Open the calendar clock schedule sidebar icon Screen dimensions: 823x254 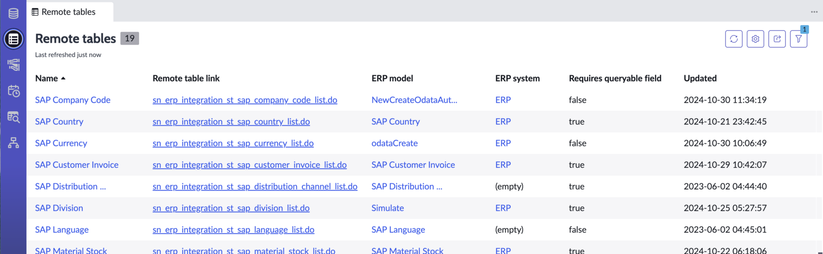click(13, 90)
